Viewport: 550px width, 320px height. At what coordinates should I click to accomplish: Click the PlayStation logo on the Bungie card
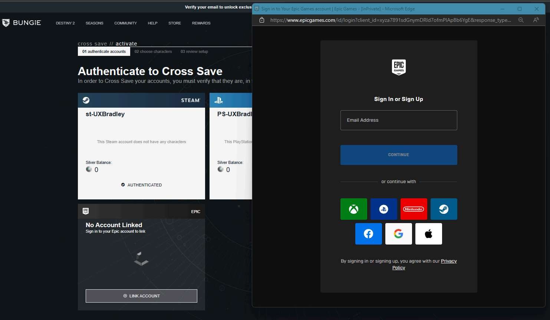click(218, 100)
